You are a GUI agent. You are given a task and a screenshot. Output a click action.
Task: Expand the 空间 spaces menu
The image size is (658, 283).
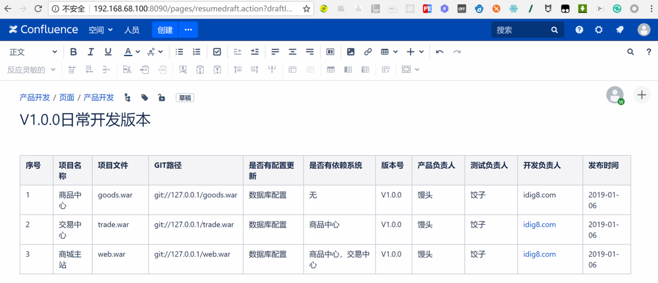pos(101,30)
